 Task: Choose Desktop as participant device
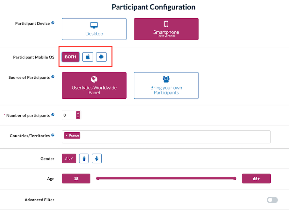pyautogui.click(x=94, y=29)
